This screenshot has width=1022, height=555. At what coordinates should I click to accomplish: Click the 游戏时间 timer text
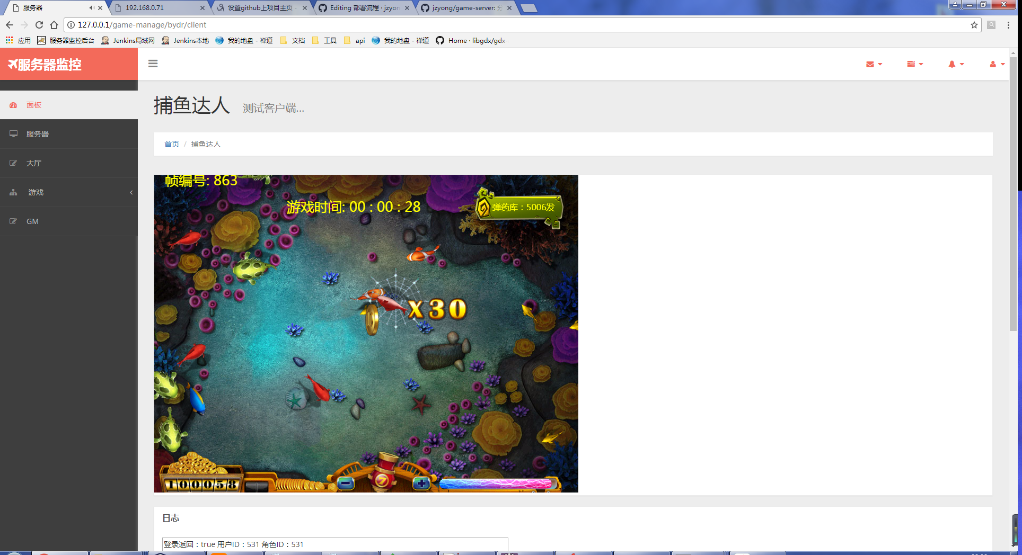click(x=354, y=207)
